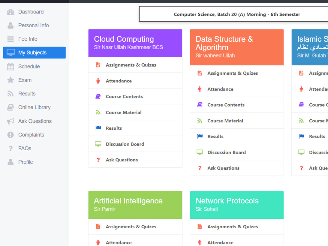
Task: Click the Islamic Studies blue card header
Action: [310, 47]
